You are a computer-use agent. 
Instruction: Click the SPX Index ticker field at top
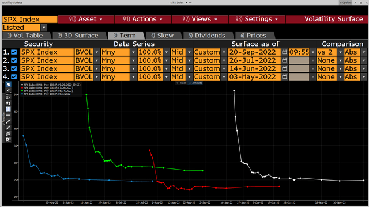pyautogui.click(x=29, y=19)
